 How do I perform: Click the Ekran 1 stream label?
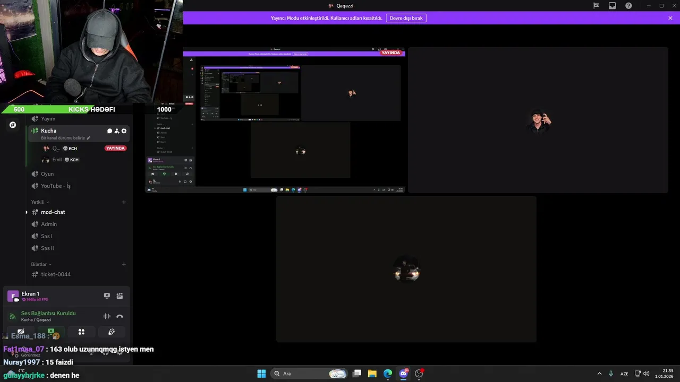coord(30,294)
